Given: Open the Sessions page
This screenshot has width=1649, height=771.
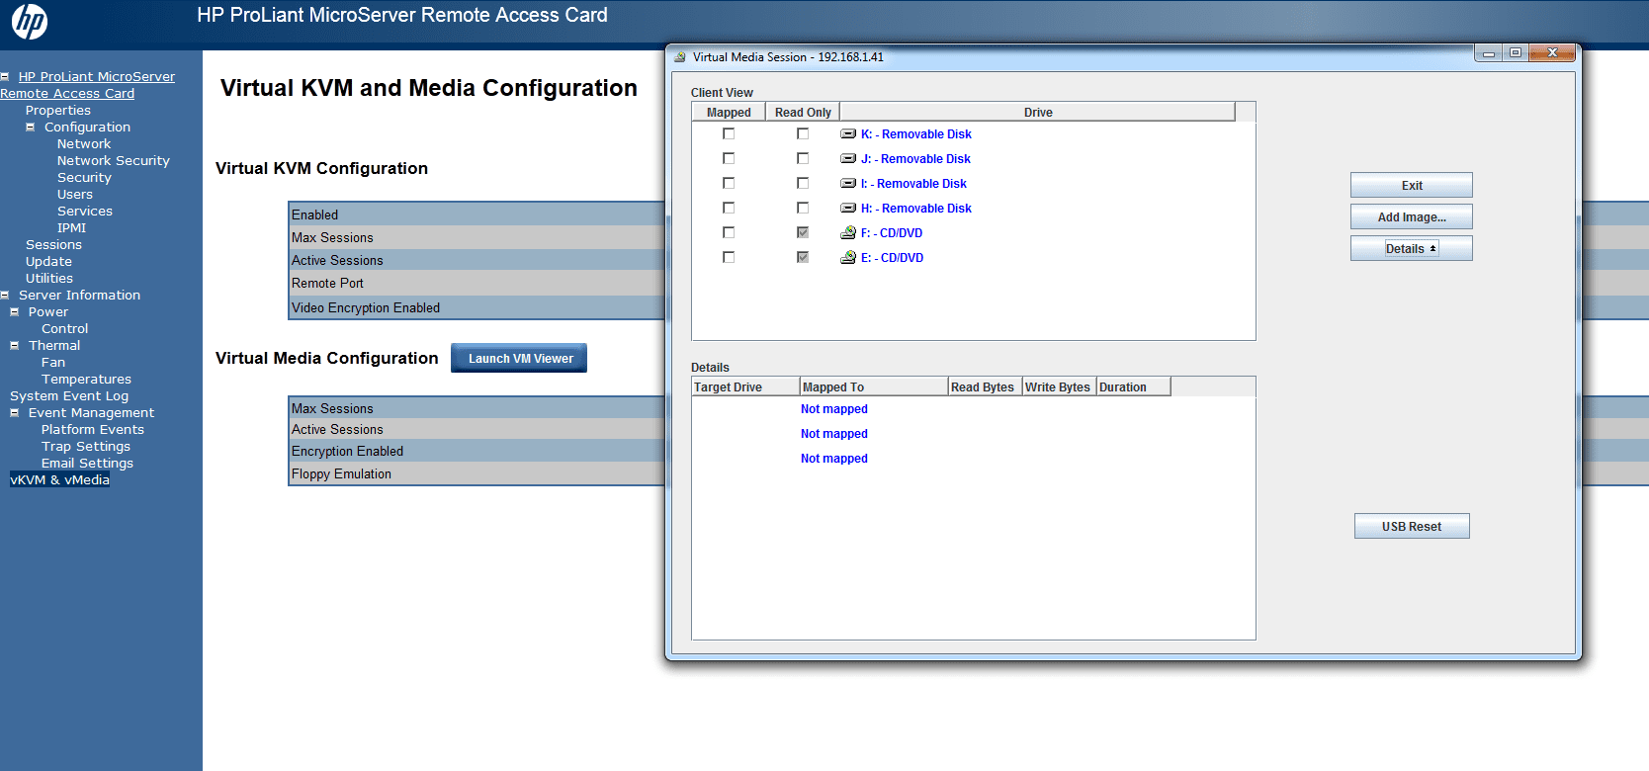Looking at the screenshot, I should tap(53, 244).
